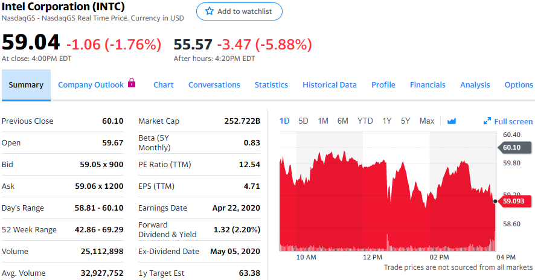Select the 1D chart range

(284, 121)
